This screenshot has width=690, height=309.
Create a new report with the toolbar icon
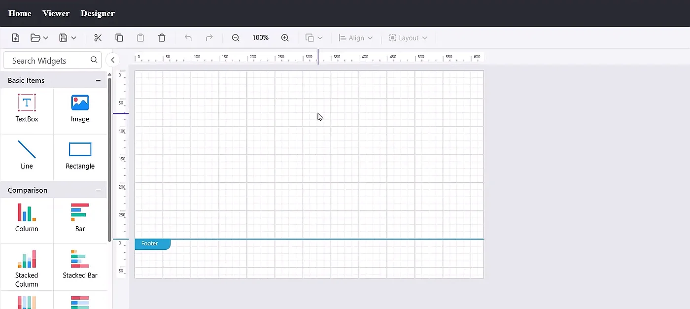coord(15,38)
